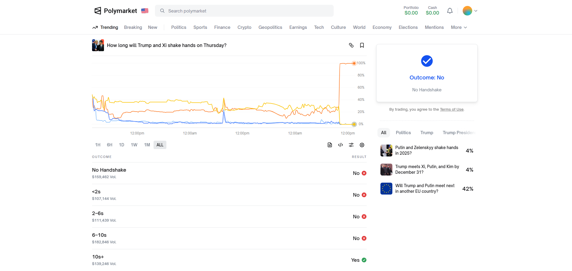Select the 1H chart range
The image size is (572, 271).
tap(98, 145)
